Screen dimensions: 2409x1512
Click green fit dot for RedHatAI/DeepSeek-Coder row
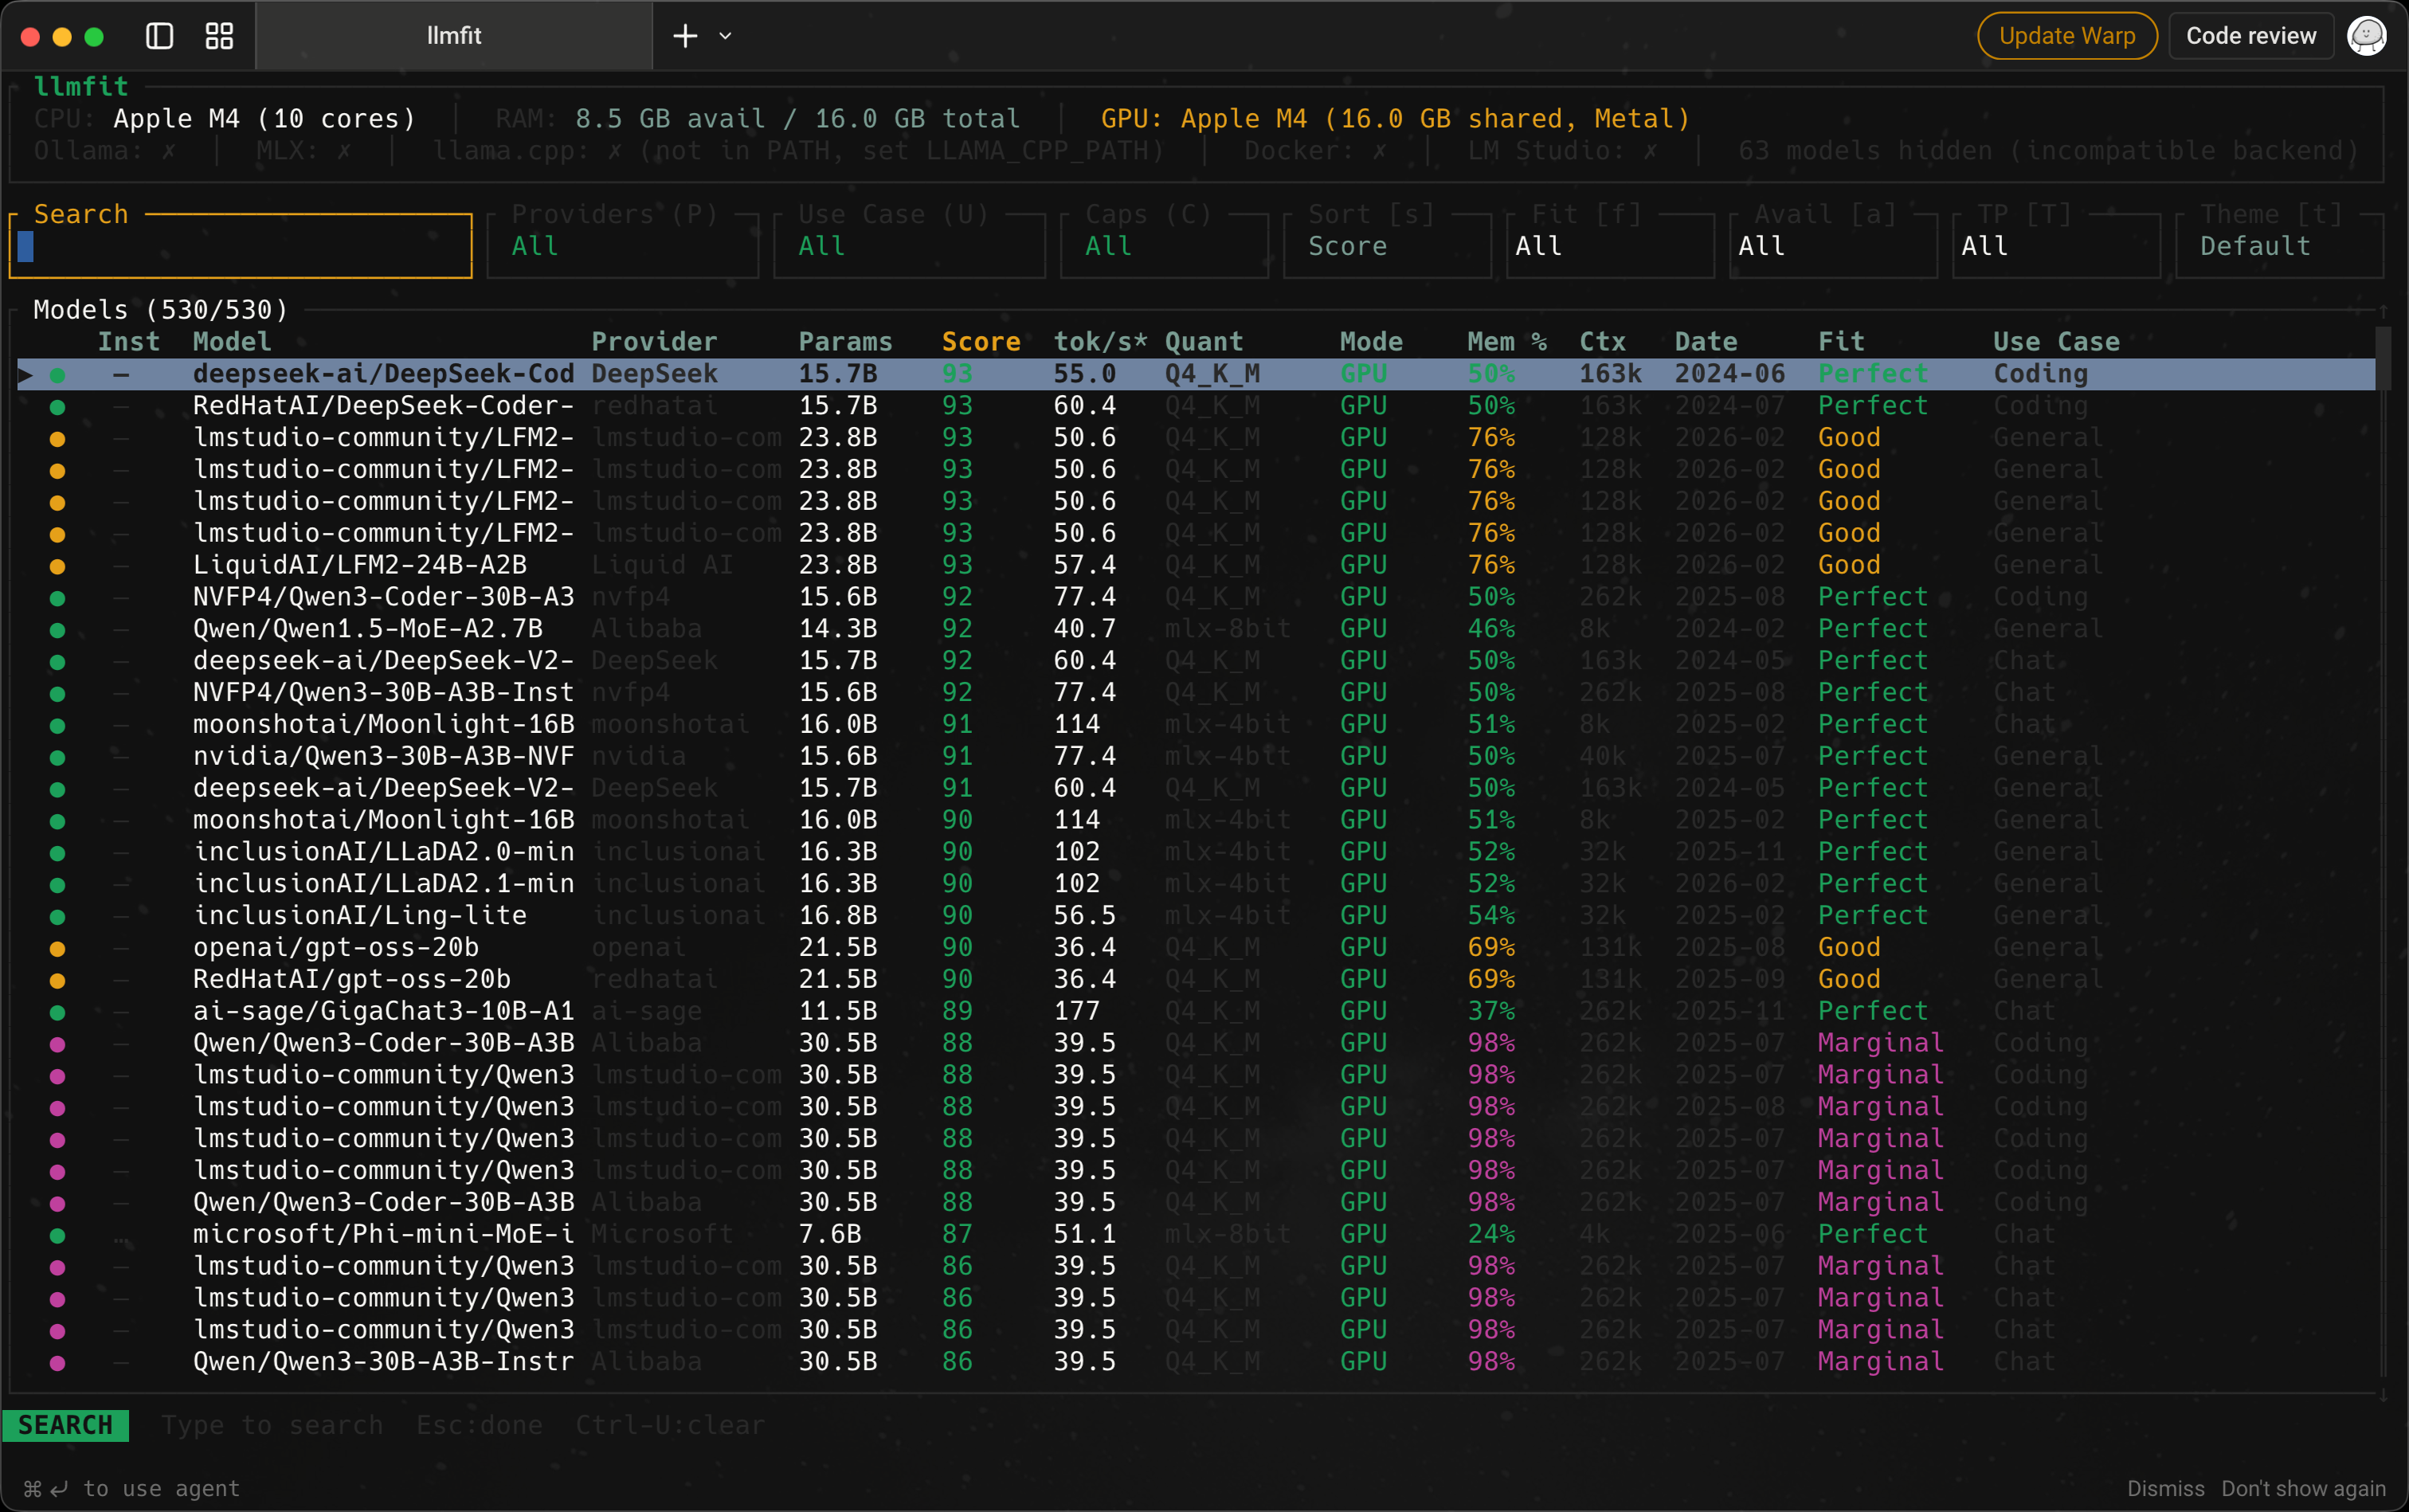tap(57, 407)
